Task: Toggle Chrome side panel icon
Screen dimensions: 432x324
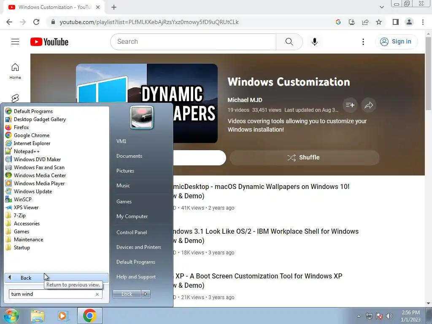Action: pos(396,22)
